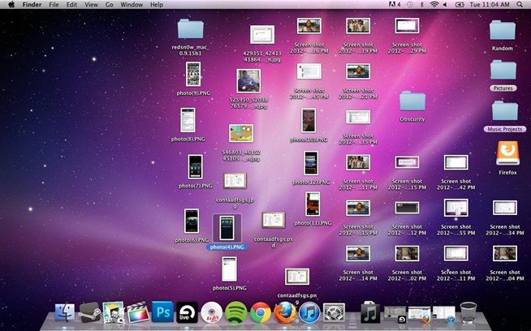Launch Spotify from the Dock
This screenshot has height=331, width=531.
[x=236, y=312]
